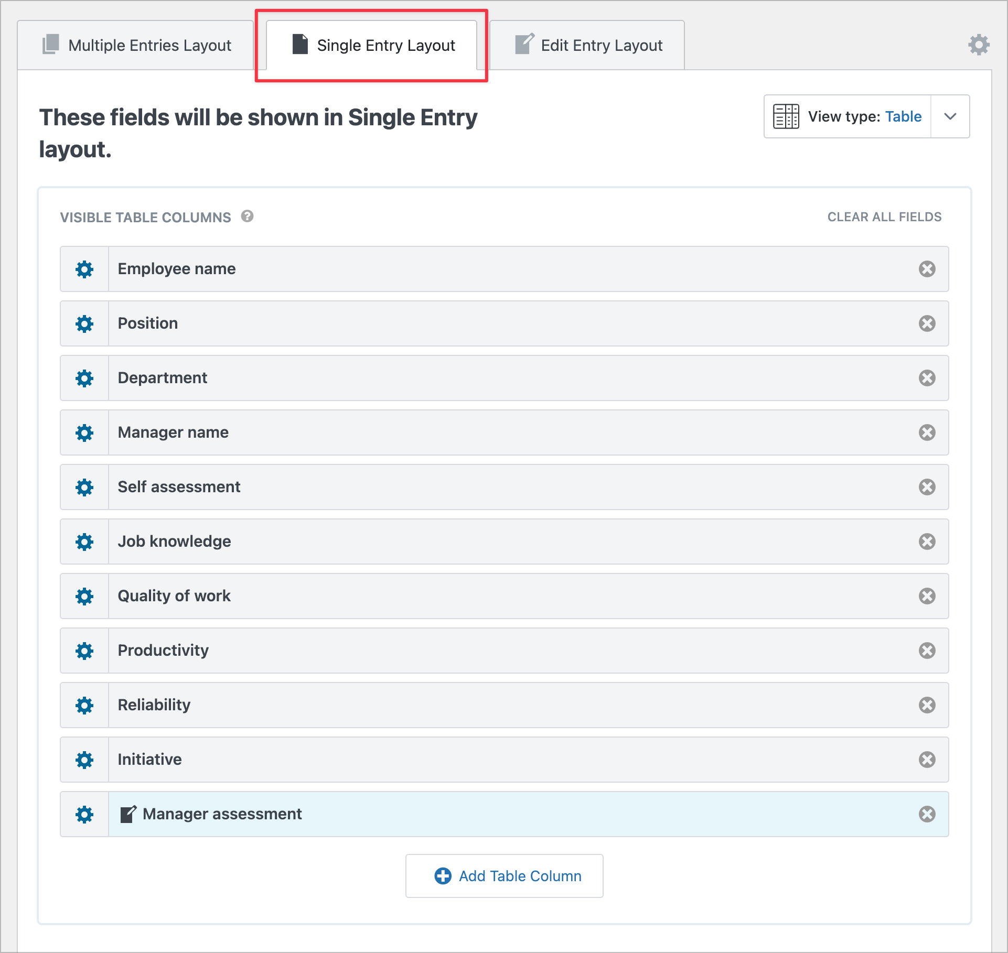The width and height of the screenshot is (1008, 953).
Task: Open settings gear for Department field
Action: pos(84,378)
